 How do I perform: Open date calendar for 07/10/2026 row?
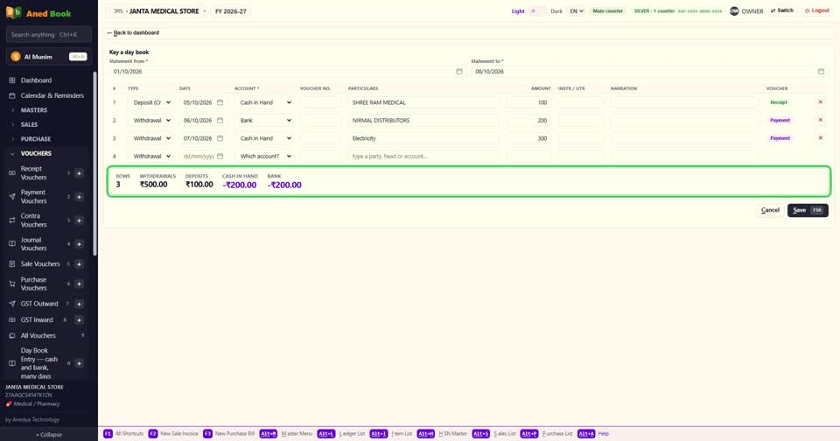[220, 138]
